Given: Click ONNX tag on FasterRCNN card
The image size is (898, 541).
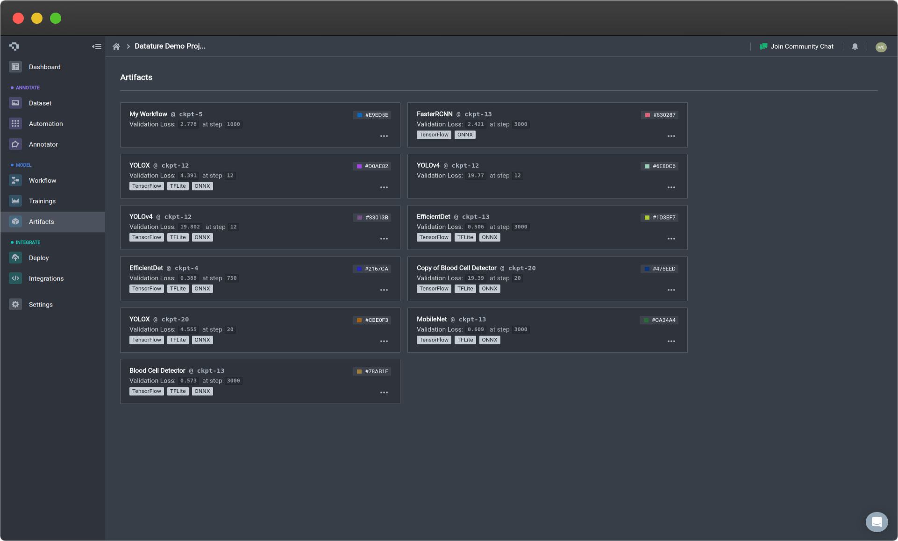Looking at the screenshot, I should pyautogui.click(x=465, y=135).
